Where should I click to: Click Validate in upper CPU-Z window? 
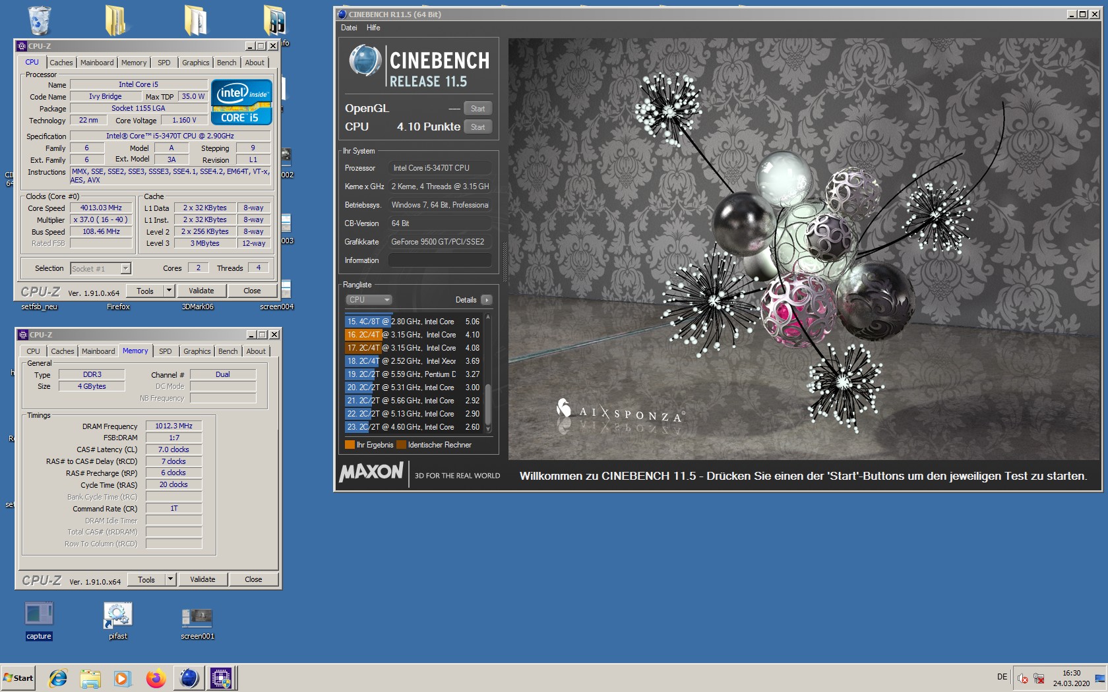(201, 291)
